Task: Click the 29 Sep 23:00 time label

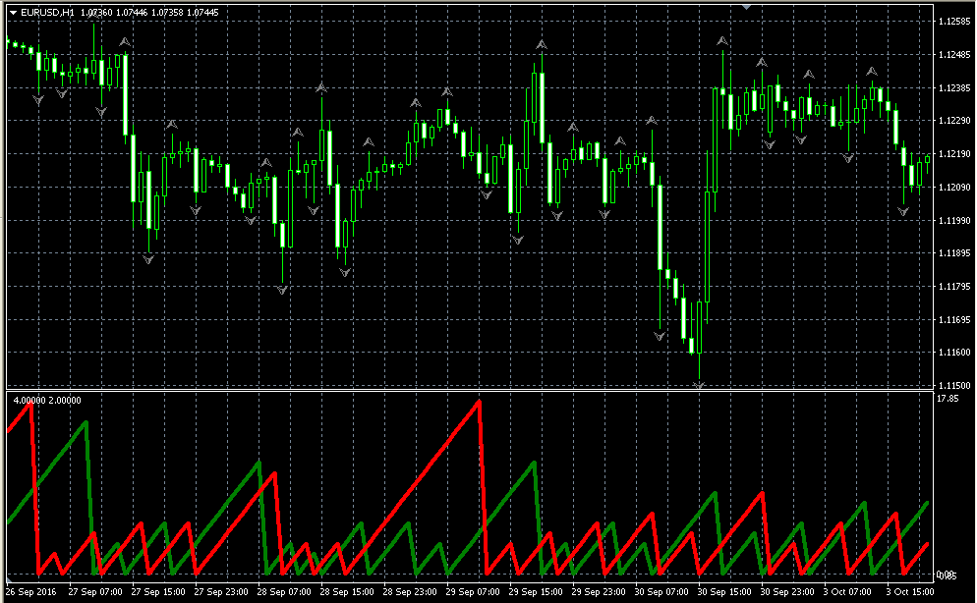Action: 599,592
